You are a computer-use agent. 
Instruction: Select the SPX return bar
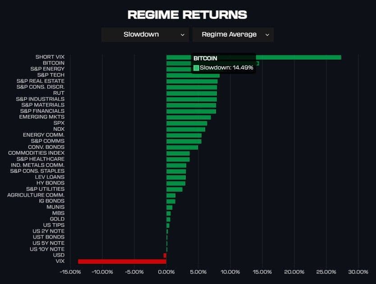[187, 123]
